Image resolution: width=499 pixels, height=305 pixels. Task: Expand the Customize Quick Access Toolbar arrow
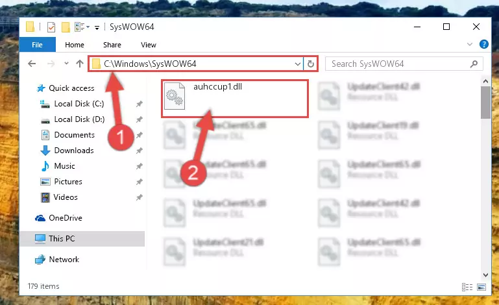97,28
